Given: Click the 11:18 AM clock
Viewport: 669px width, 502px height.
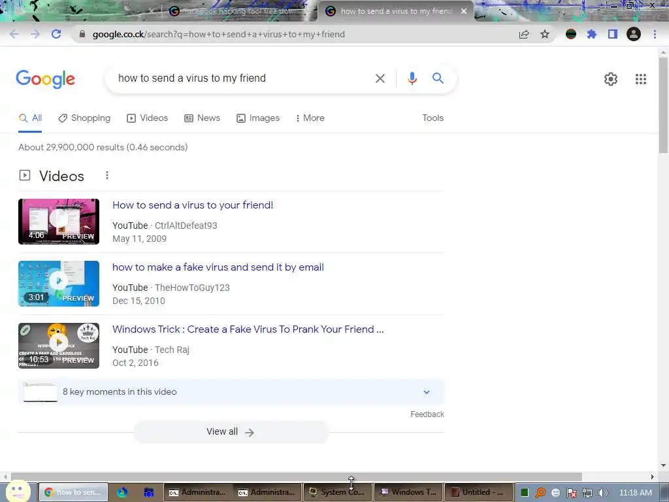Looking at the screenshot, I should 635,493.
